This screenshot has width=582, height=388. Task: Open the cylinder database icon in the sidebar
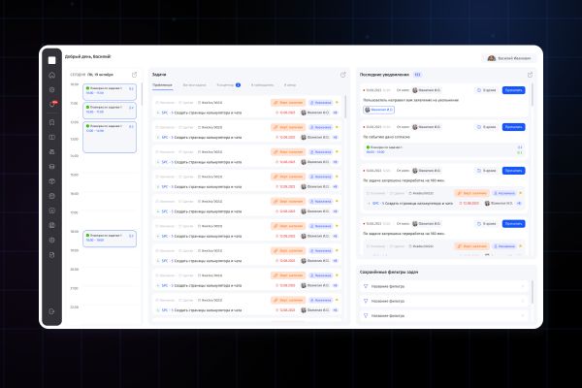tap(52, 167)
